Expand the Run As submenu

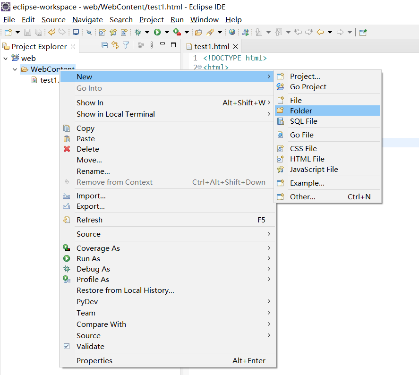tap(168, 258)
